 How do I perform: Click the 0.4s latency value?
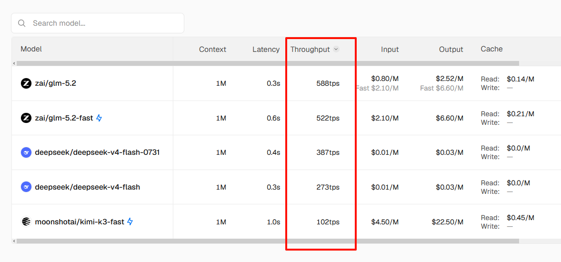[x=273, y=152]
